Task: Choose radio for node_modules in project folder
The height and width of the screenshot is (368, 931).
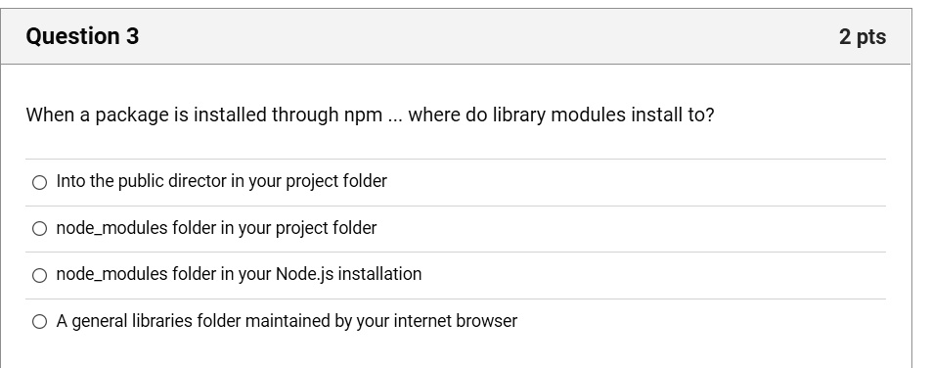Action: [x=39, y=228]
